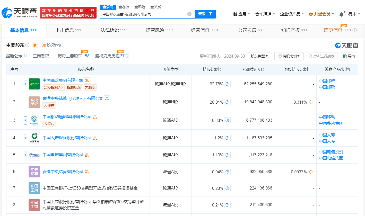Open the 中国移动集团 related link
Image resolution: width=365 pixels, height=216 pixels.
331,123
